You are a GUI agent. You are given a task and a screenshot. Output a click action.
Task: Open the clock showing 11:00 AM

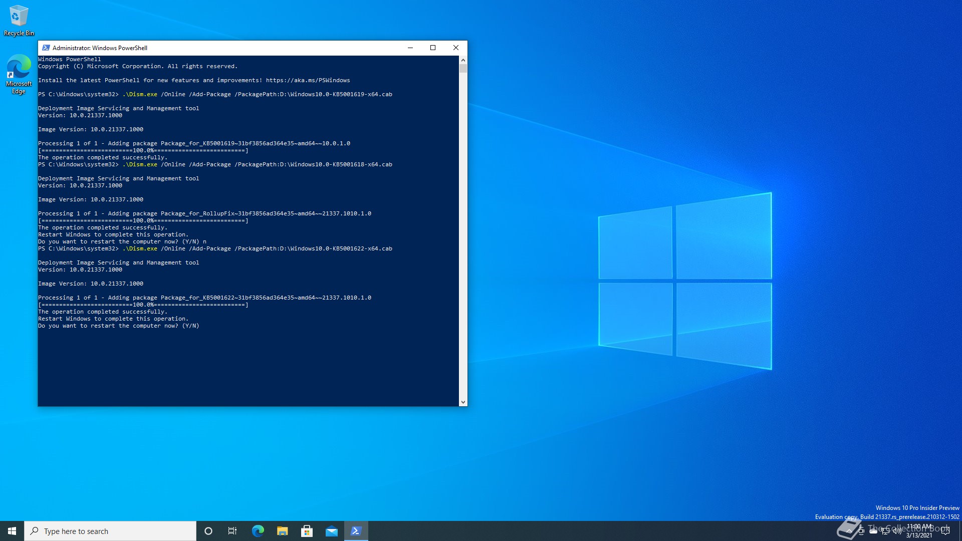[x=919, y=531]
